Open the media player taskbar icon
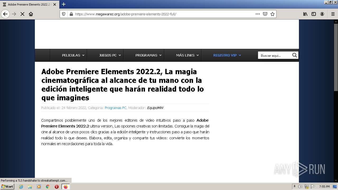This screenshot has height=190, width=338. (39, 187)
